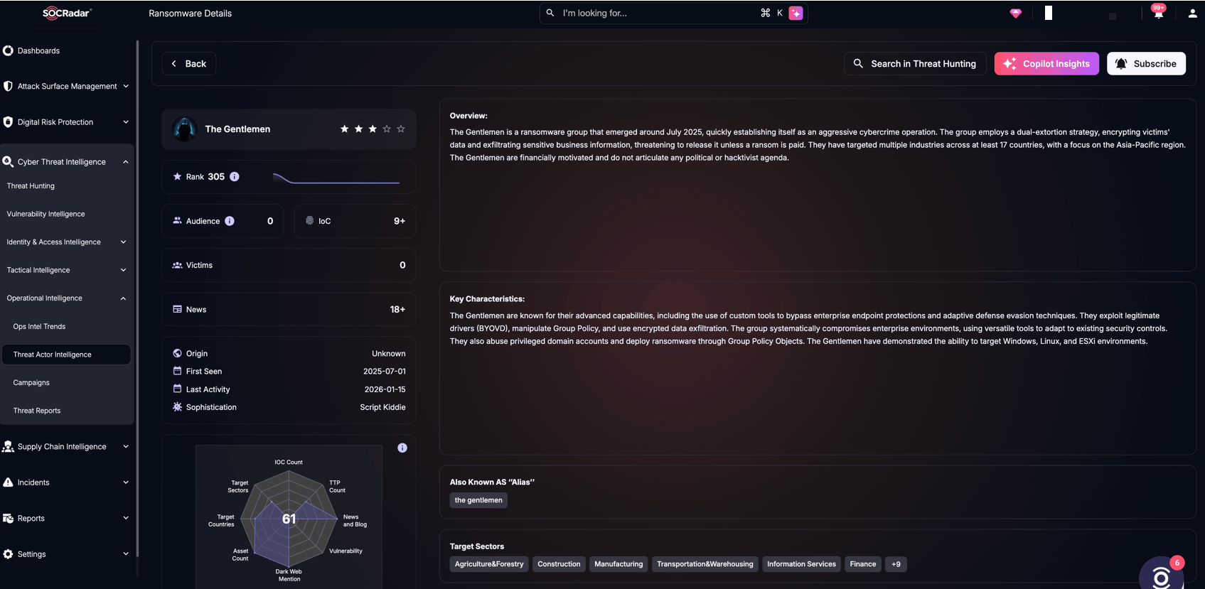Click the 'the gentlemen' alias tag
This screenshot has width=1205, height=589.
pos(478,500)
